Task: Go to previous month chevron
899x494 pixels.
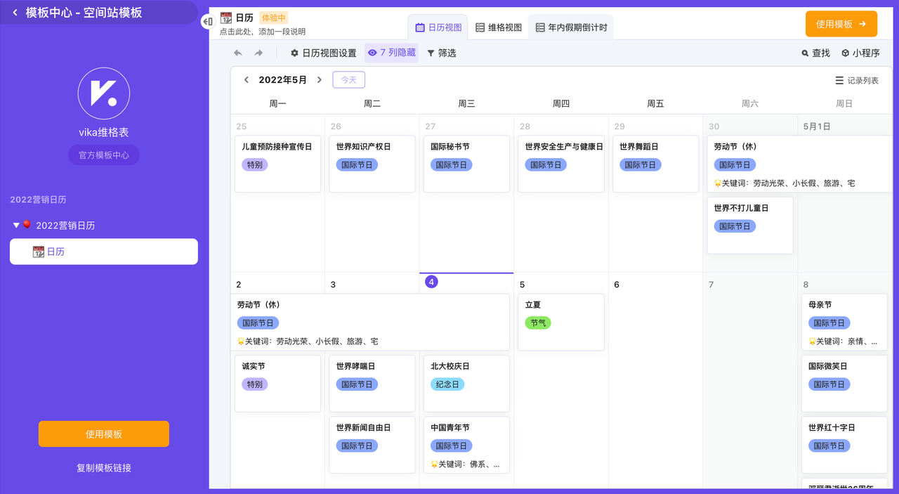Action: pos(247,80)
